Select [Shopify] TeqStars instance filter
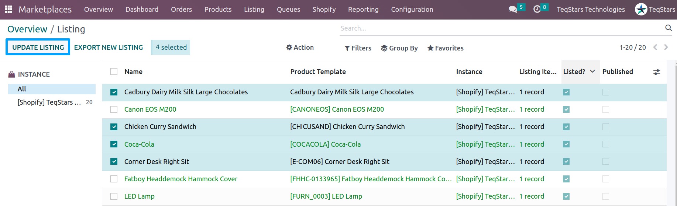 pos(52,102)
